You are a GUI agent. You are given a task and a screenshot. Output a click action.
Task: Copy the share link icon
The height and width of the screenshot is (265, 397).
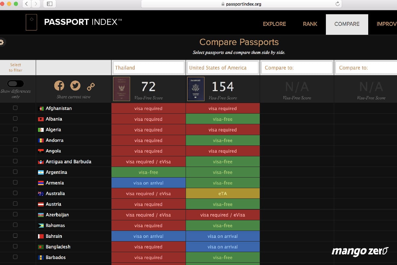91,86
